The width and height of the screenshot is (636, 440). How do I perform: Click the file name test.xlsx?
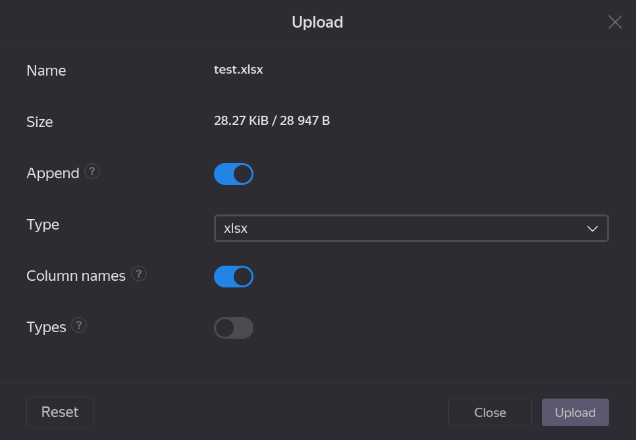pyautogui.click(x=238, y=70)
